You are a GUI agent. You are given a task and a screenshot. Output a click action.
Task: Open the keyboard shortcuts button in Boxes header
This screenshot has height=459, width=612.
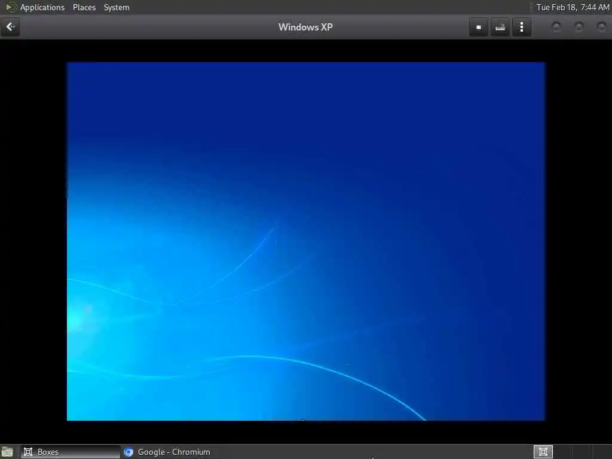click(500, 27)
